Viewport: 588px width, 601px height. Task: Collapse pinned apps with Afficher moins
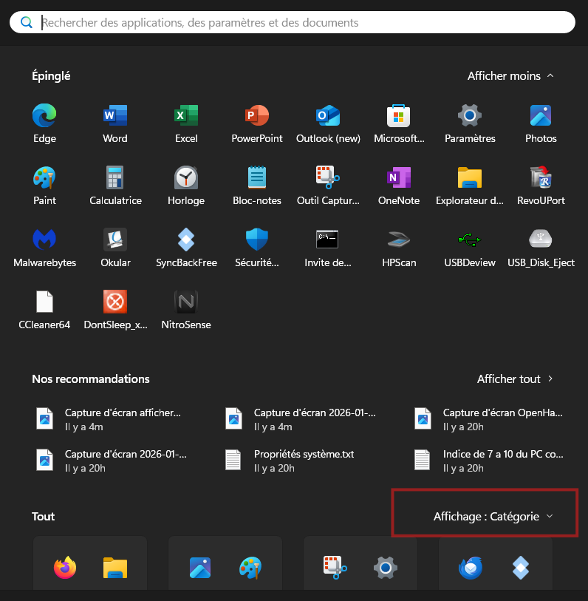[510, 76]
